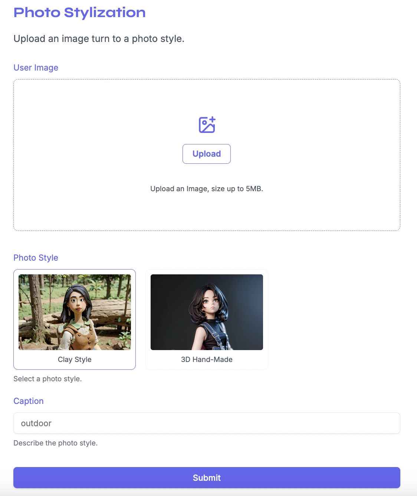Switch the selected style to 3D Hand-Made

click(207, 319)
